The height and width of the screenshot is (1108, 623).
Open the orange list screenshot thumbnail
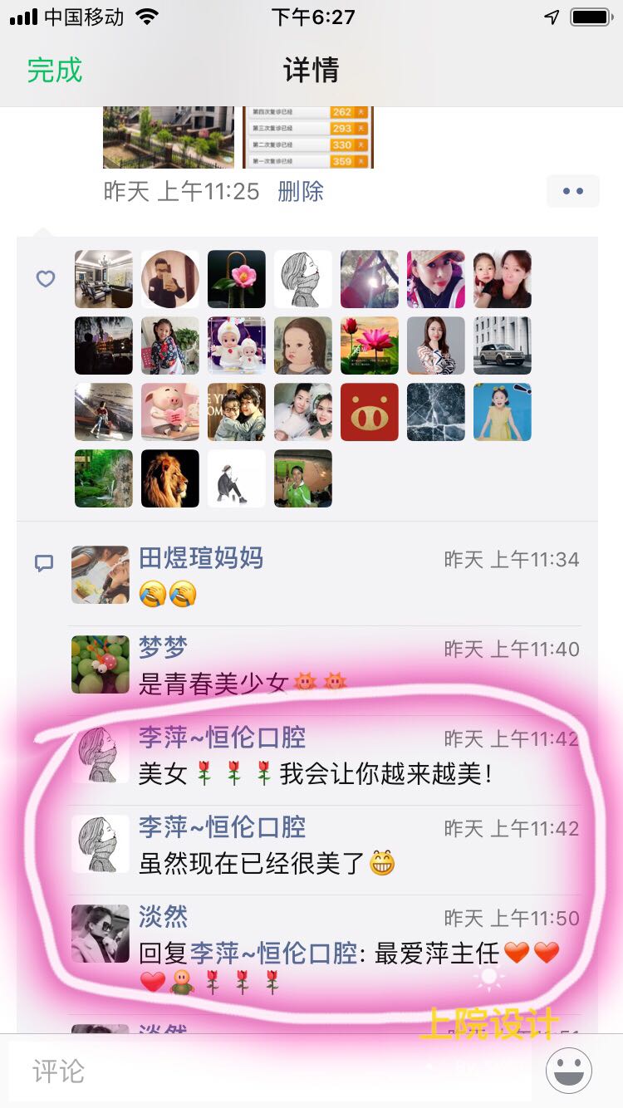(x=308, y=137)
